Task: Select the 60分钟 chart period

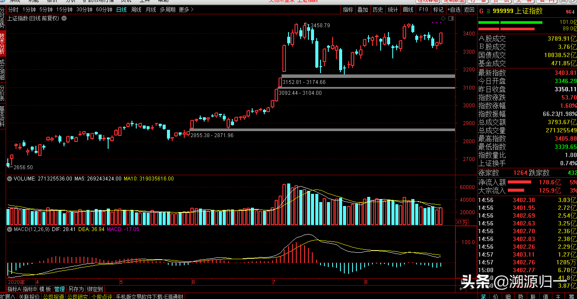Action: tap(104, 10)
